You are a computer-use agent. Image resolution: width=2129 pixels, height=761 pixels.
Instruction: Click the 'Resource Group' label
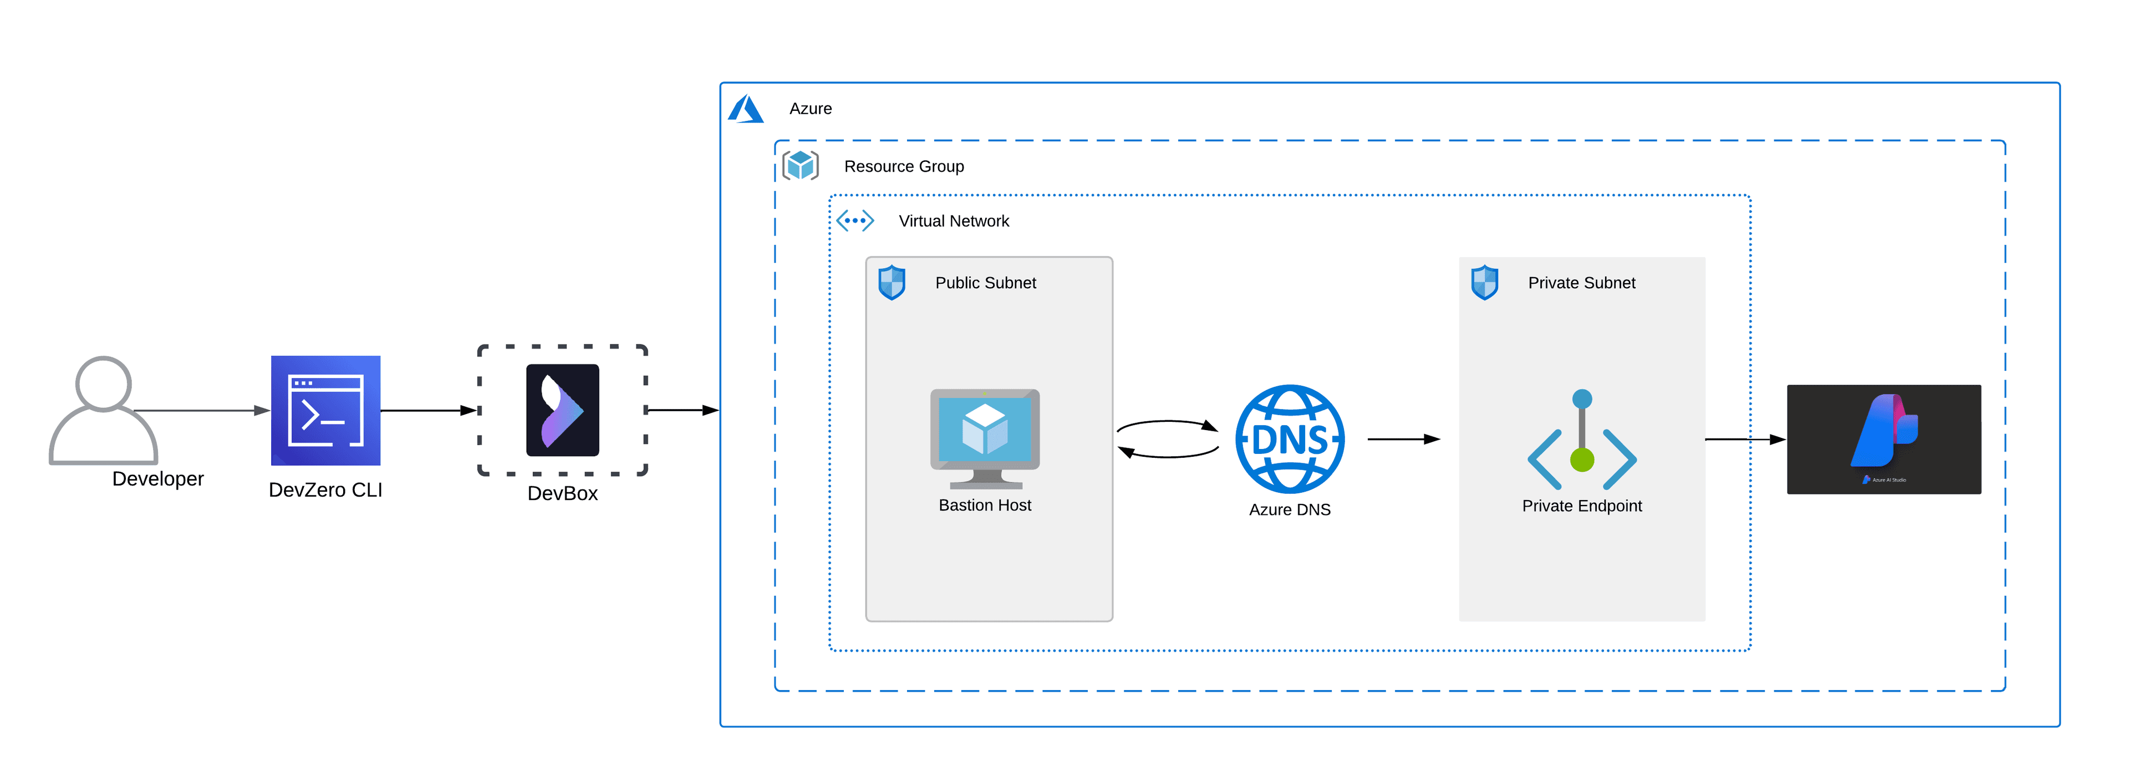[x=904, y=166]
